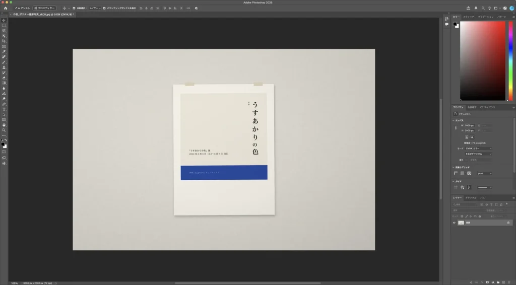
Task: Collapse the 定規とグリッド section
Action: coord(454,167)
